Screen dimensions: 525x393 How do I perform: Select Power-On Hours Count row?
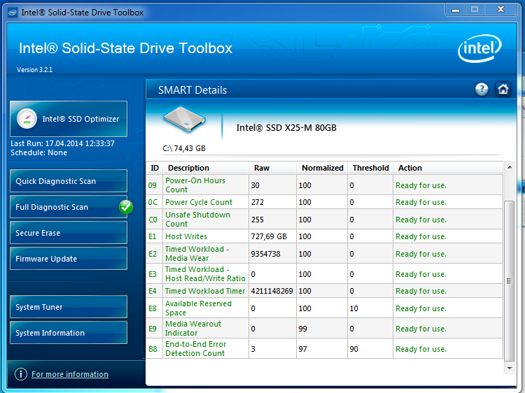click(325, 185)
